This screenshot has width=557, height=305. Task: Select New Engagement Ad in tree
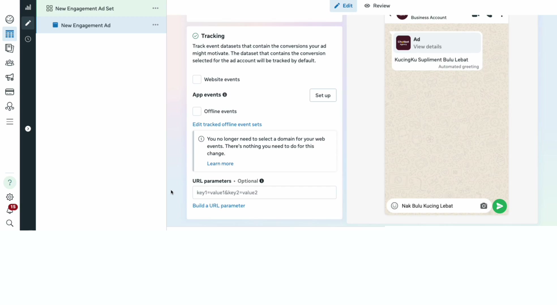tap(85, 25)
